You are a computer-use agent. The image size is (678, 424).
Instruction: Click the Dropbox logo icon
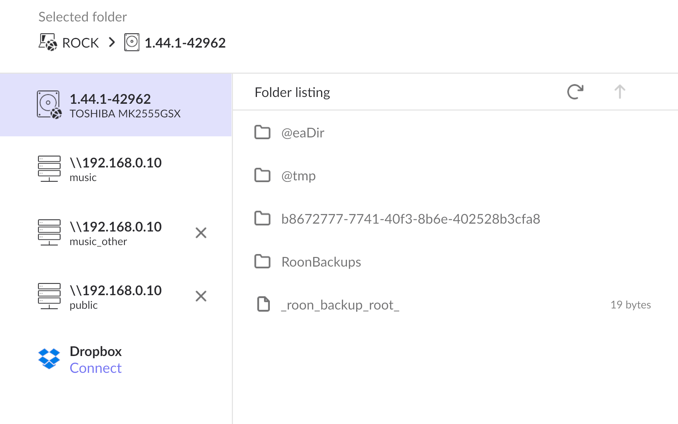[49, 359]
